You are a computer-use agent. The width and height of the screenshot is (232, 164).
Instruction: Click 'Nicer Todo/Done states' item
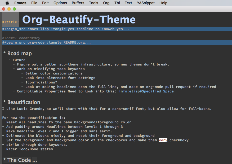click(x=30, y=149)
